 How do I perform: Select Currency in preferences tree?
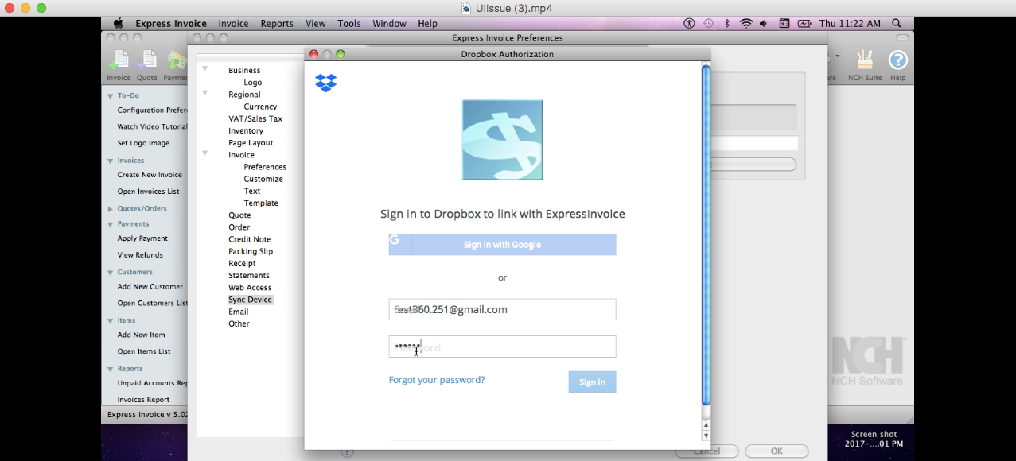point(260,107)
